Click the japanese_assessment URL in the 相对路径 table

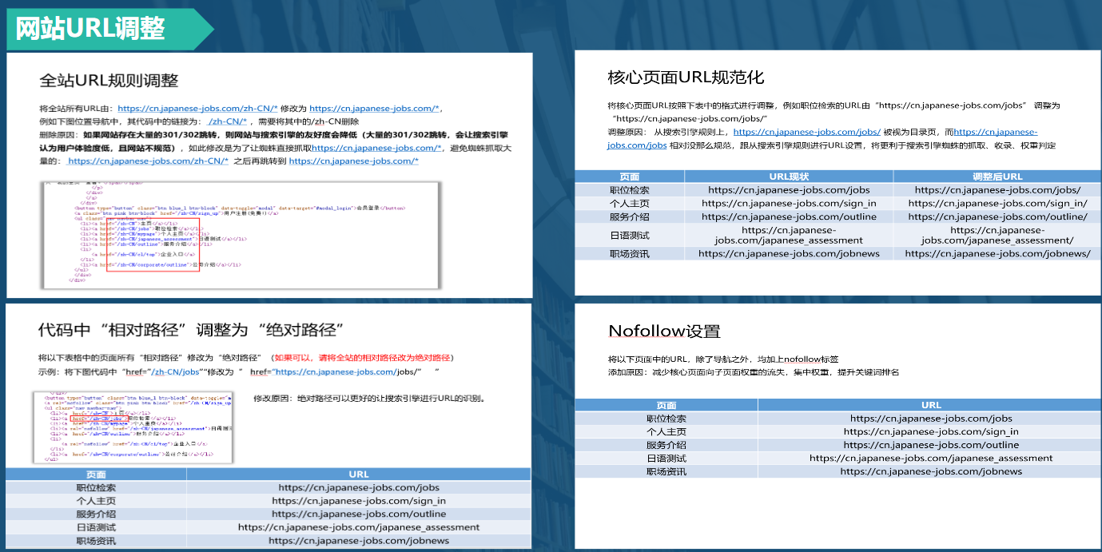click(x=359, y=527)
